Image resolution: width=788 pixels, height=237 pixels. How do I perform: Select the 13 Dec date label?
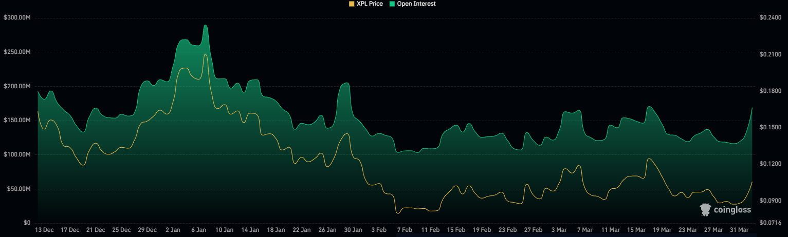(x=44, y=230)
